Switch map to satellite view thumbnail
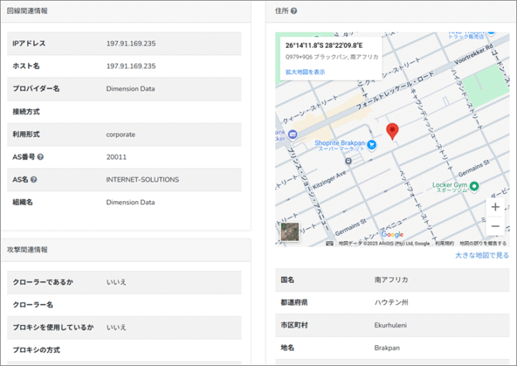 (x=290, y=232)
